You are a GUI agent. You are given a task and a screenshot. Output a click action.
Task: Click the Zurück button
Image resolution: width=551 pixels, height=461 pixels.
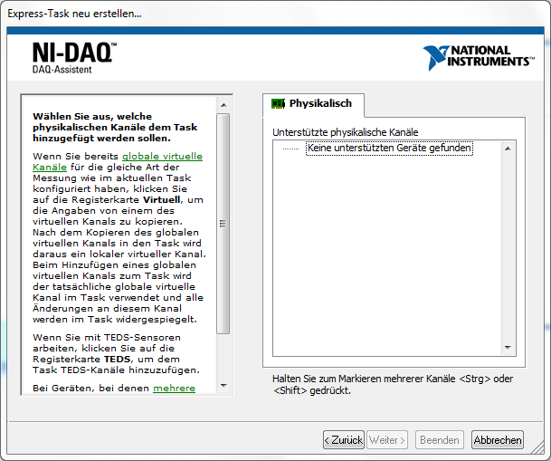(x=343, y=440)
